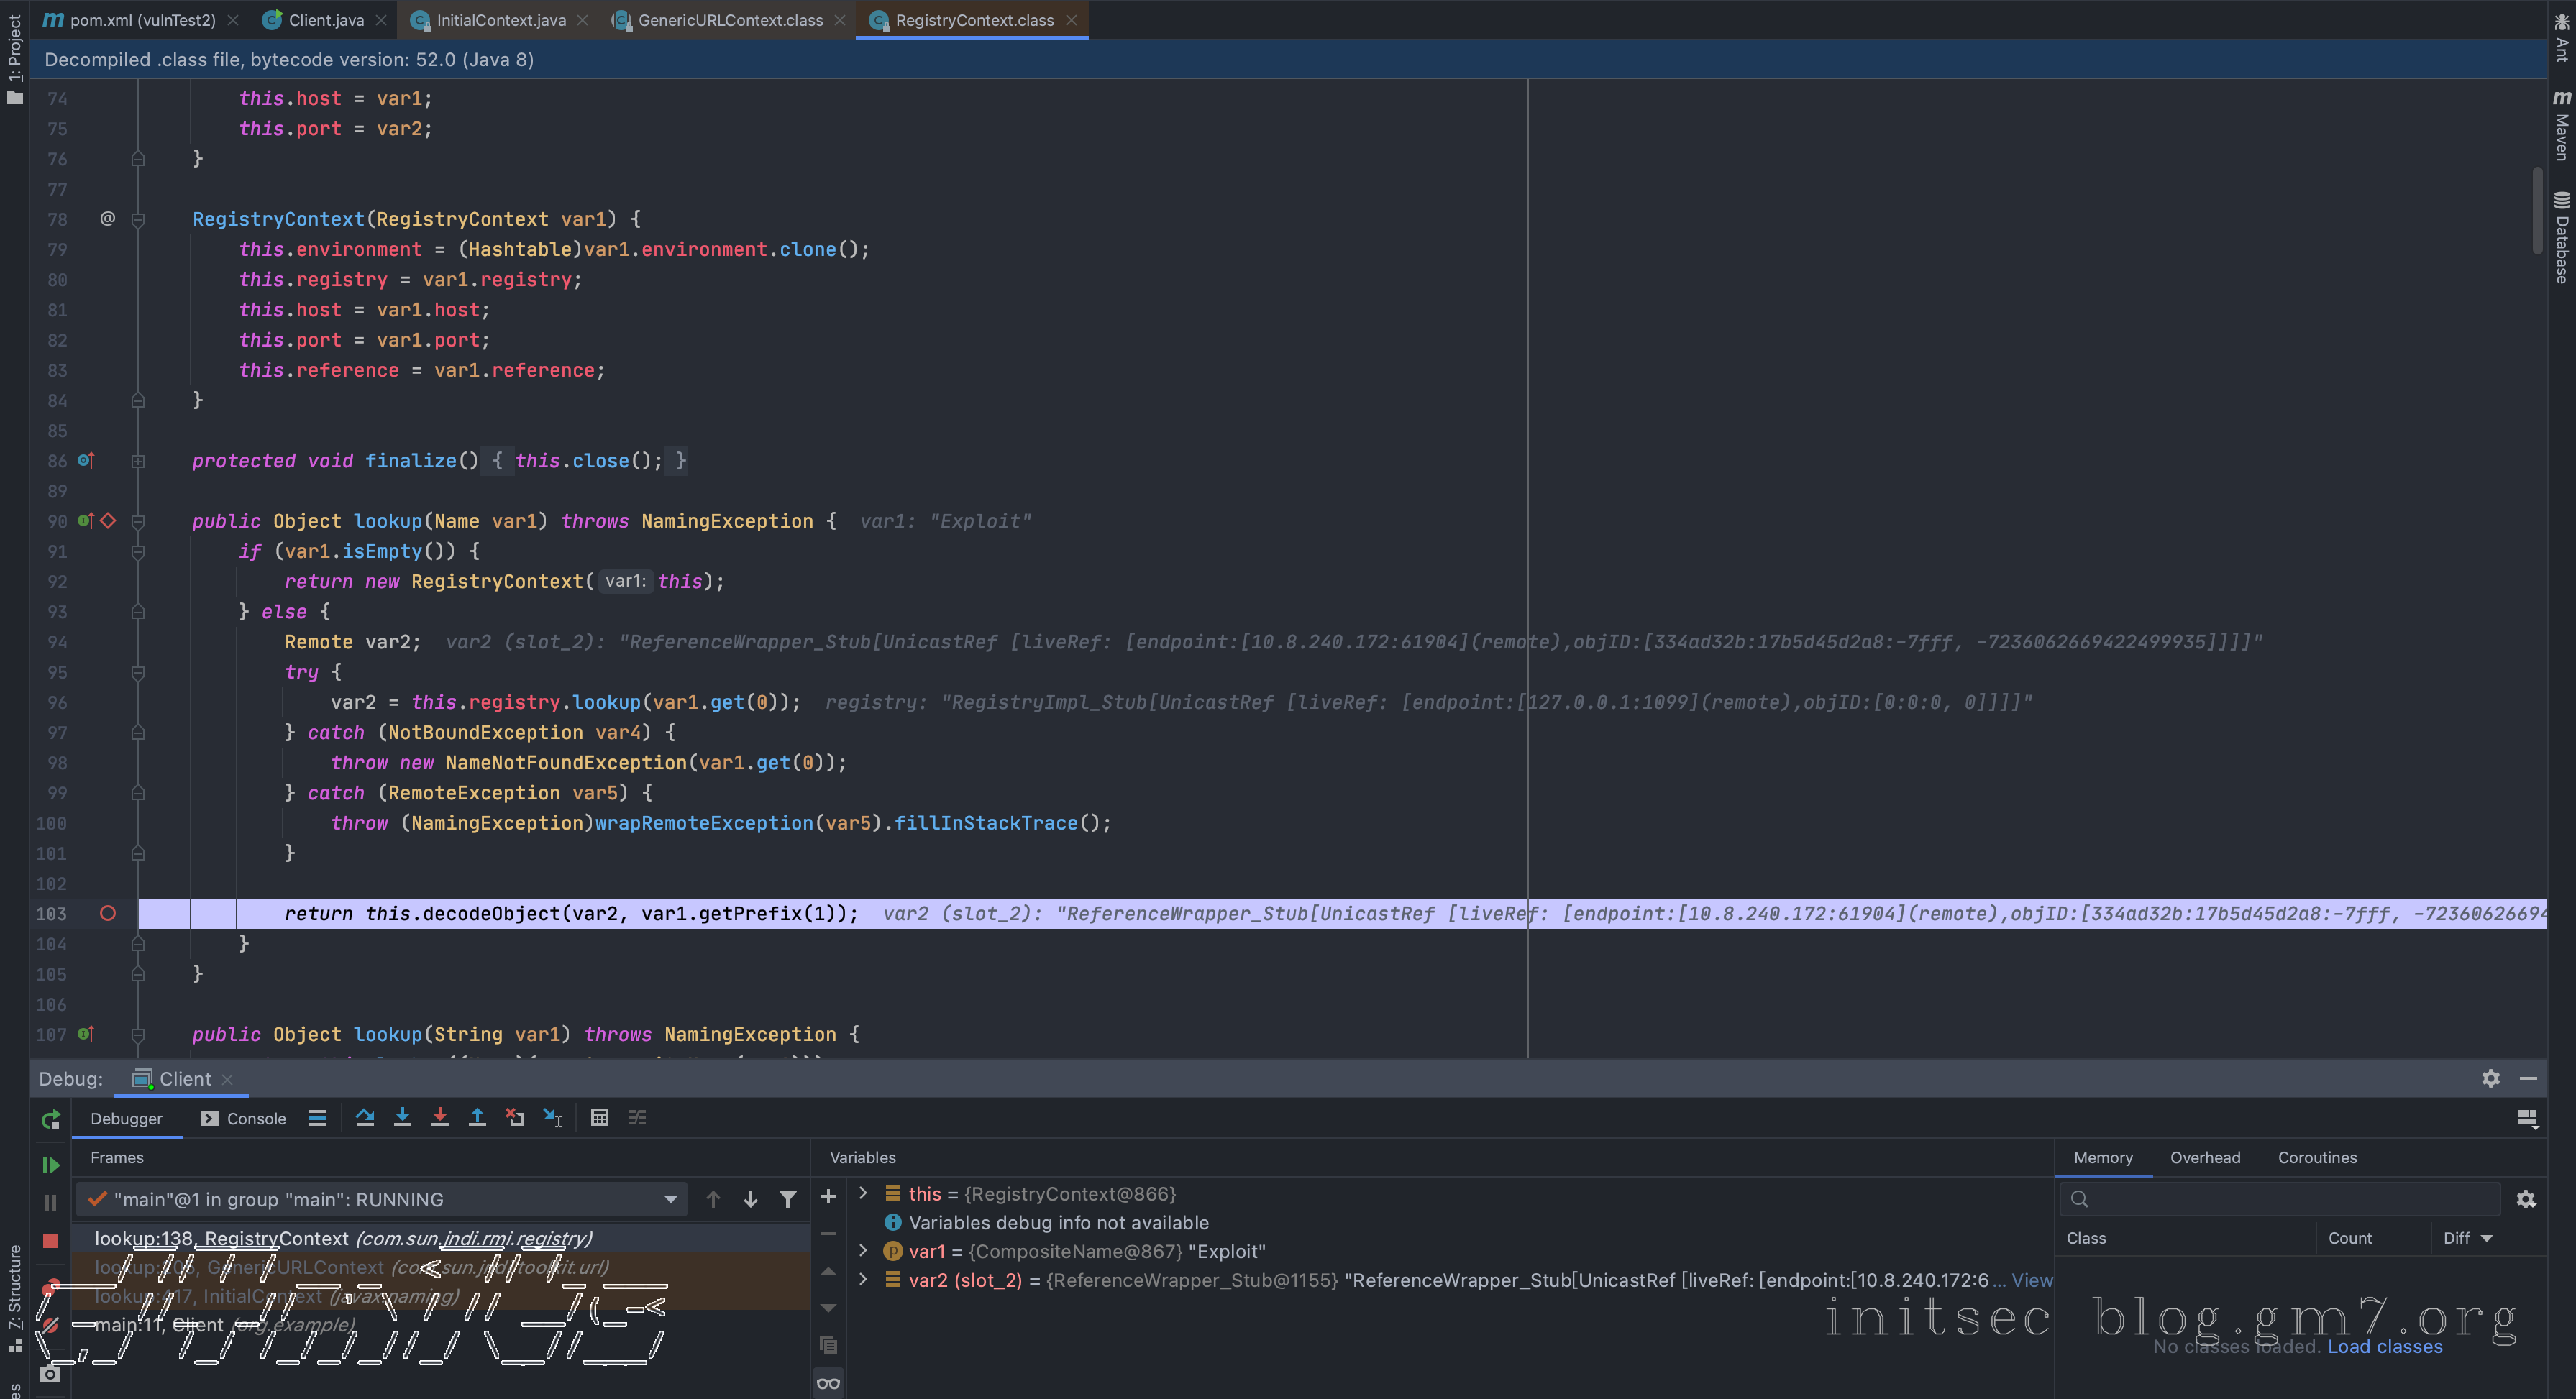Click Run to Cursor icon
This screenshot has height=1399, width=2576.
553,1118
